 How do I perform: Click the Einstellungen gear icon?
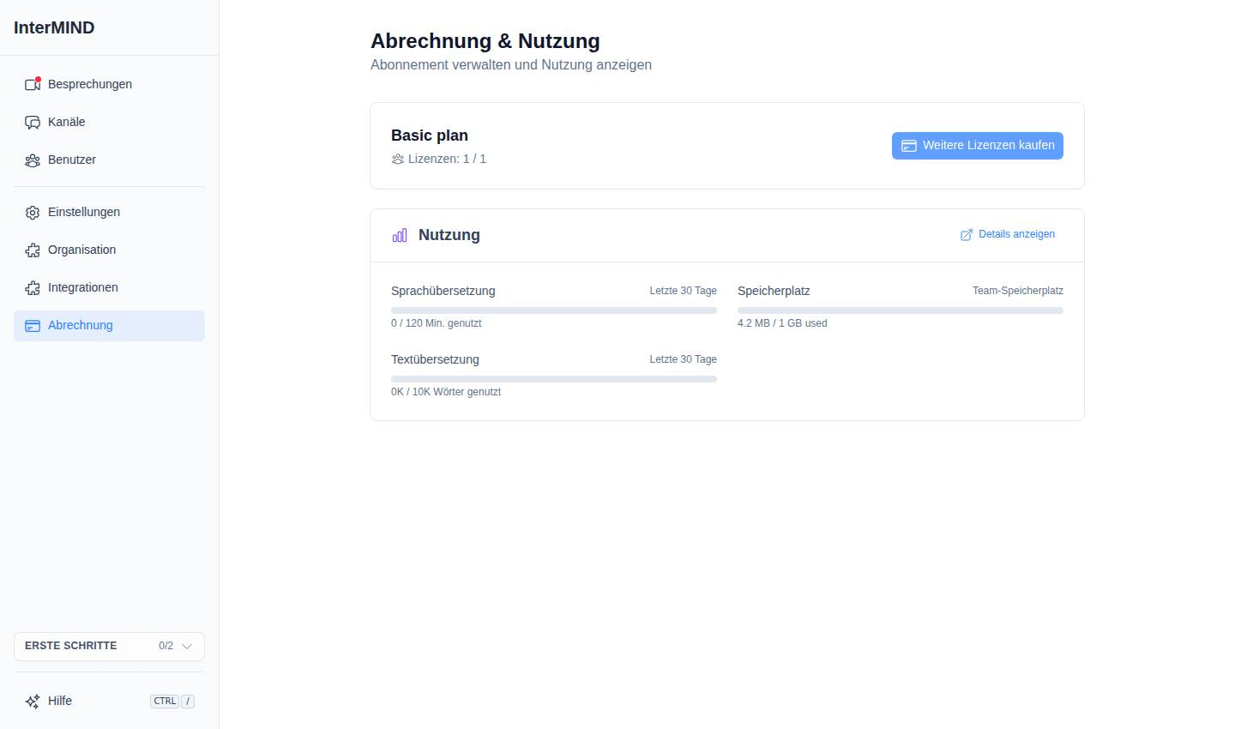33,212
